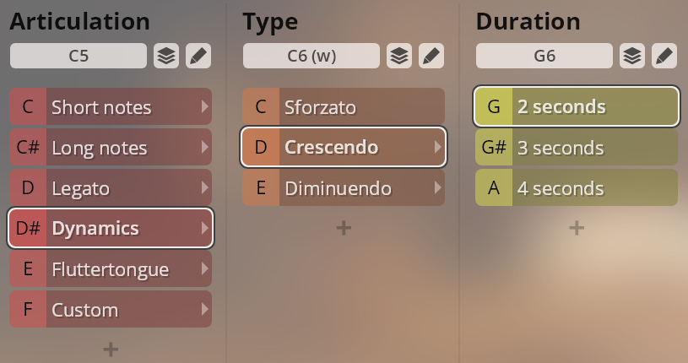Click the pencil edit icon under Type
This screenshot has width=688, height=363.
[431, 57]
